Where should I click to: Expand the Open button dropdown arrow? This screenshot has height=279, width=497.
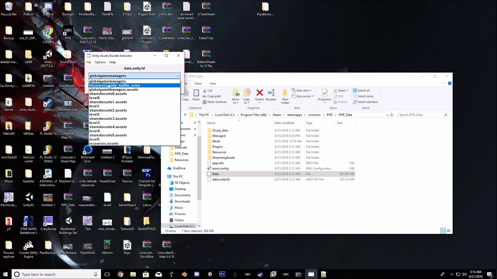tap(348, 91)
